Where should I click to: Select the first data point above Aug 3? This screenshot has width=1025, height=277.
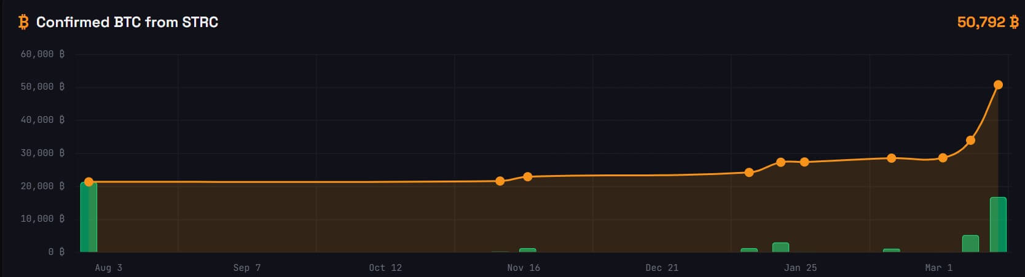pos(88,182)
